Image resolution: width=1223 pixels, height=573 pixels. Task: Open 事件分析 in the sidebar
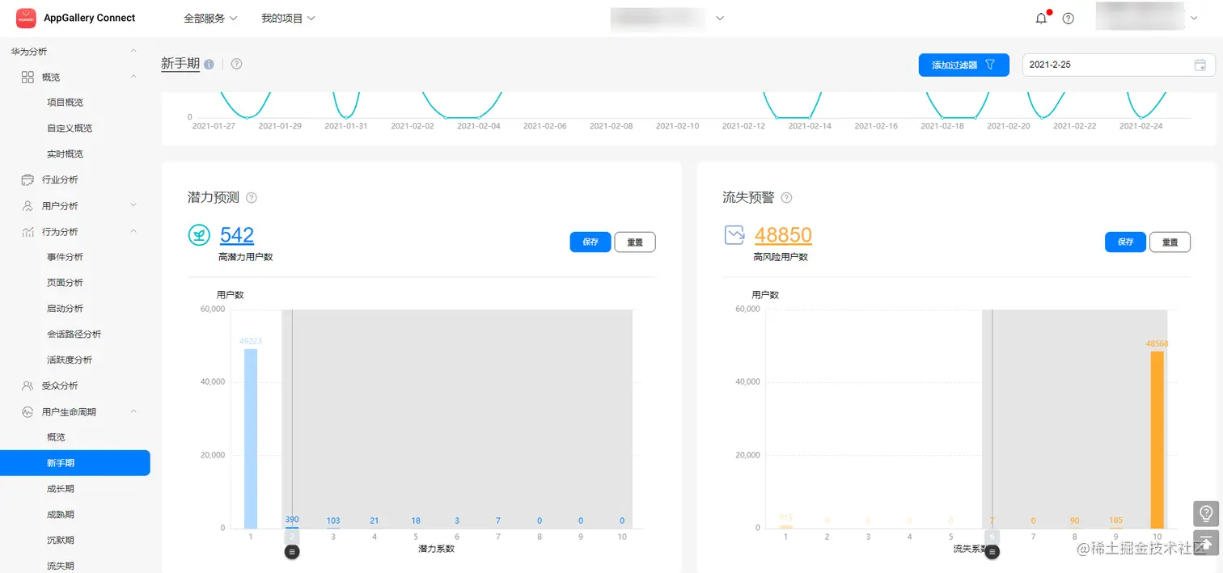(x=65, y=257)
